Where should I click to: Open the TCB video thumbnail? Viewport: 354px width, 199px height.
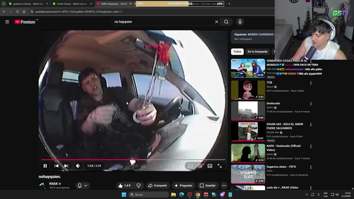tap(248, 90)
